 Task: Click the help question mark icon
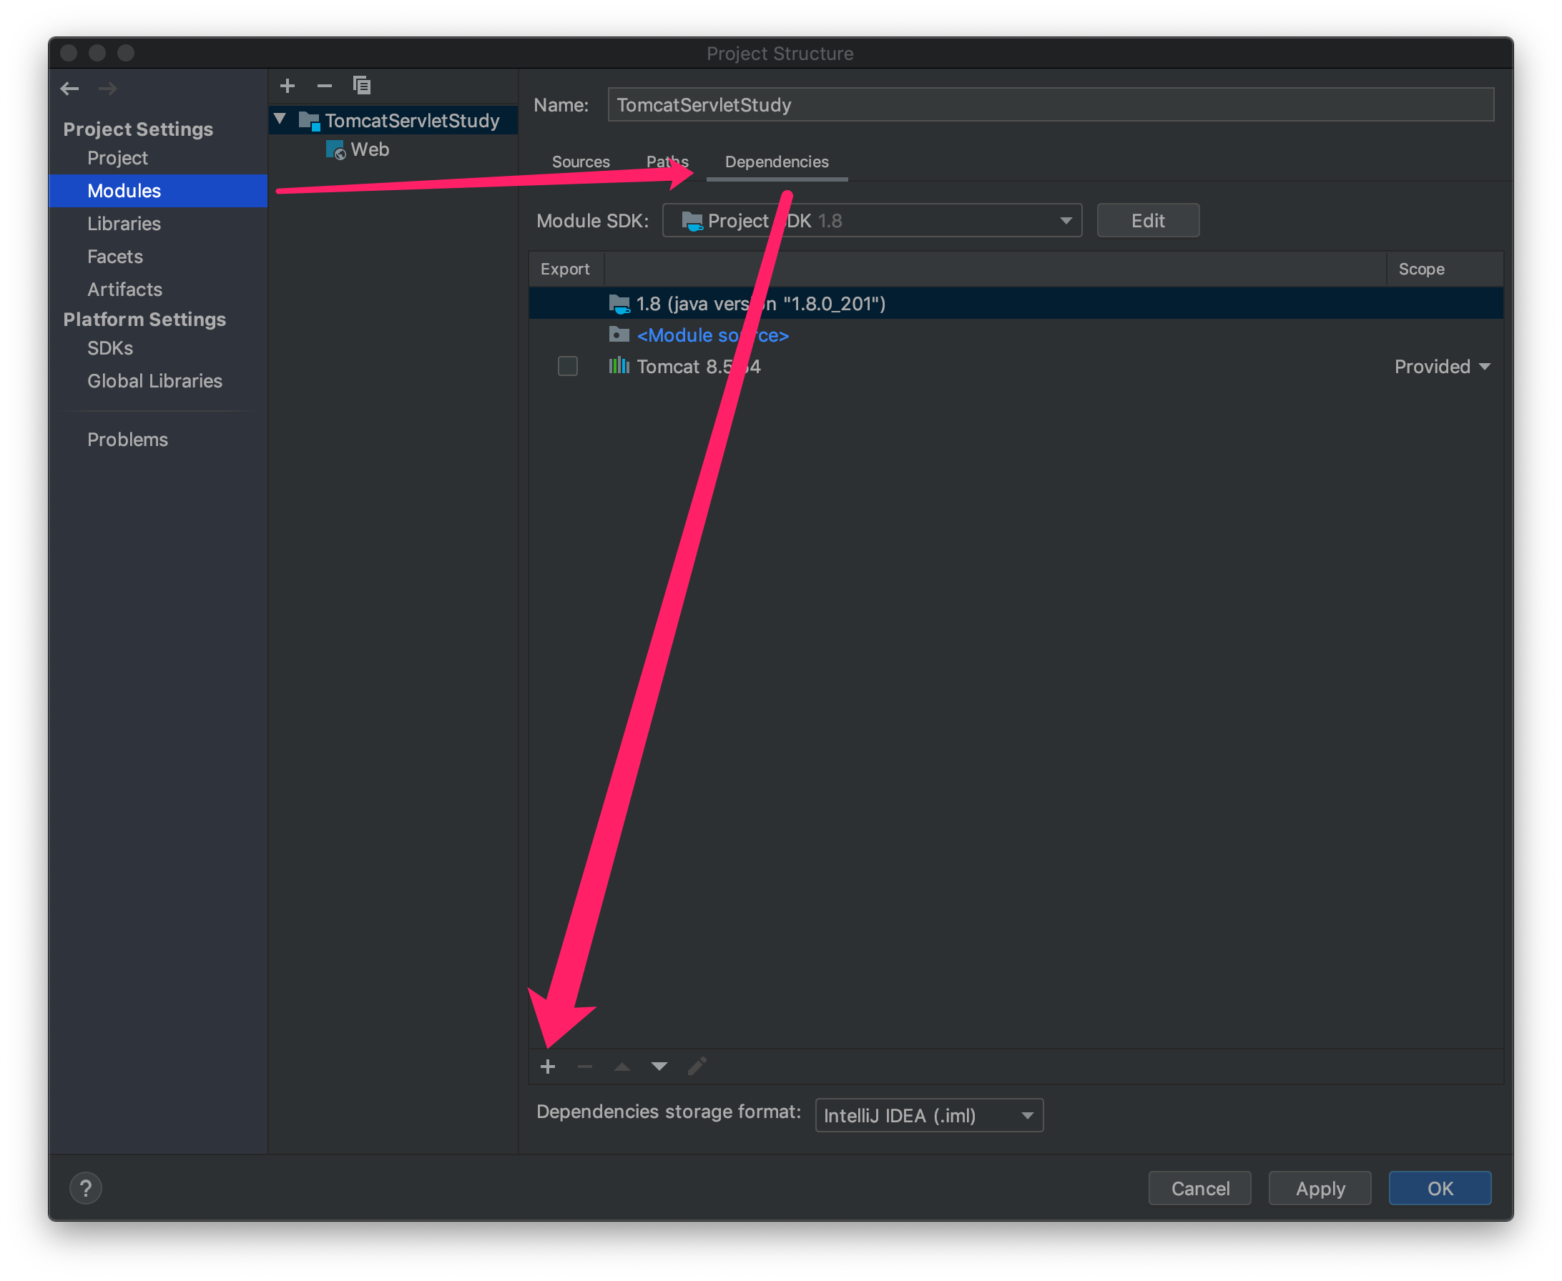[x=86, y=1188]
